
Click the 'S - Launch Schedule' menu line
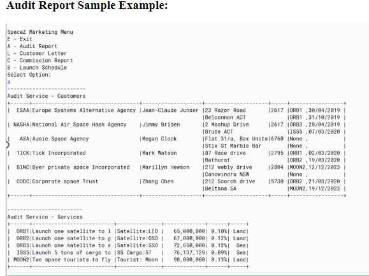pyautogui.click(x=37, y=68)
